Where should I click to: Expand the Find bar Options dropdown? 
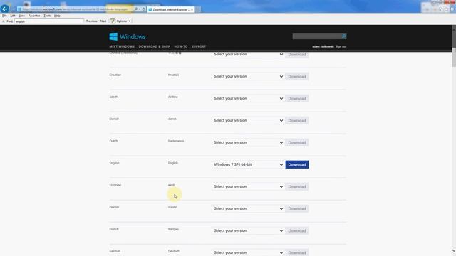point(123,21)
